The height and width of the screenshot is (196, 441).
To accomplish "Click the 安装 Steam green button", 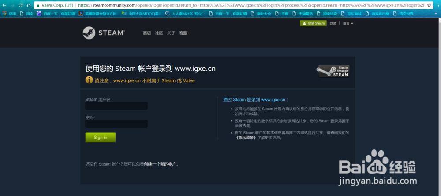I will tap(313, 23).
